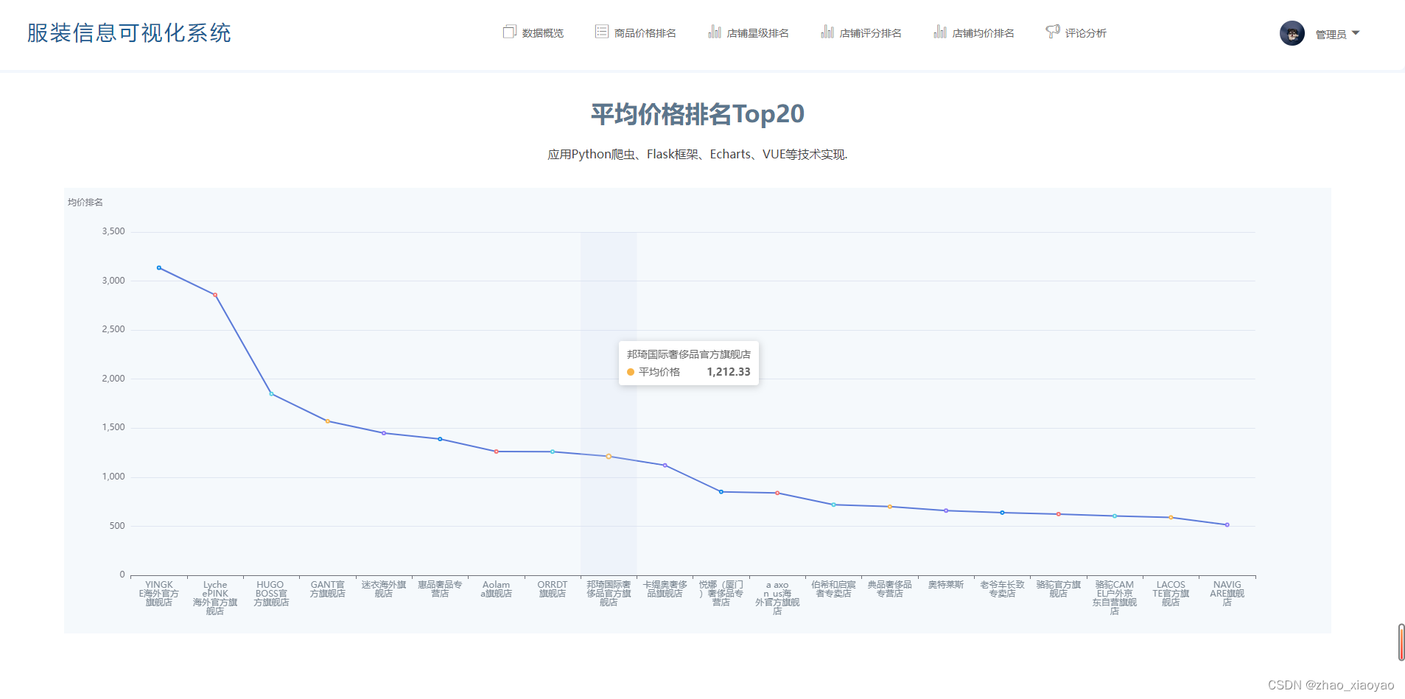Click the 典品奢侈品专营店 data point
Viewport: 1405px width, 699px height.
tap(890, 507)
